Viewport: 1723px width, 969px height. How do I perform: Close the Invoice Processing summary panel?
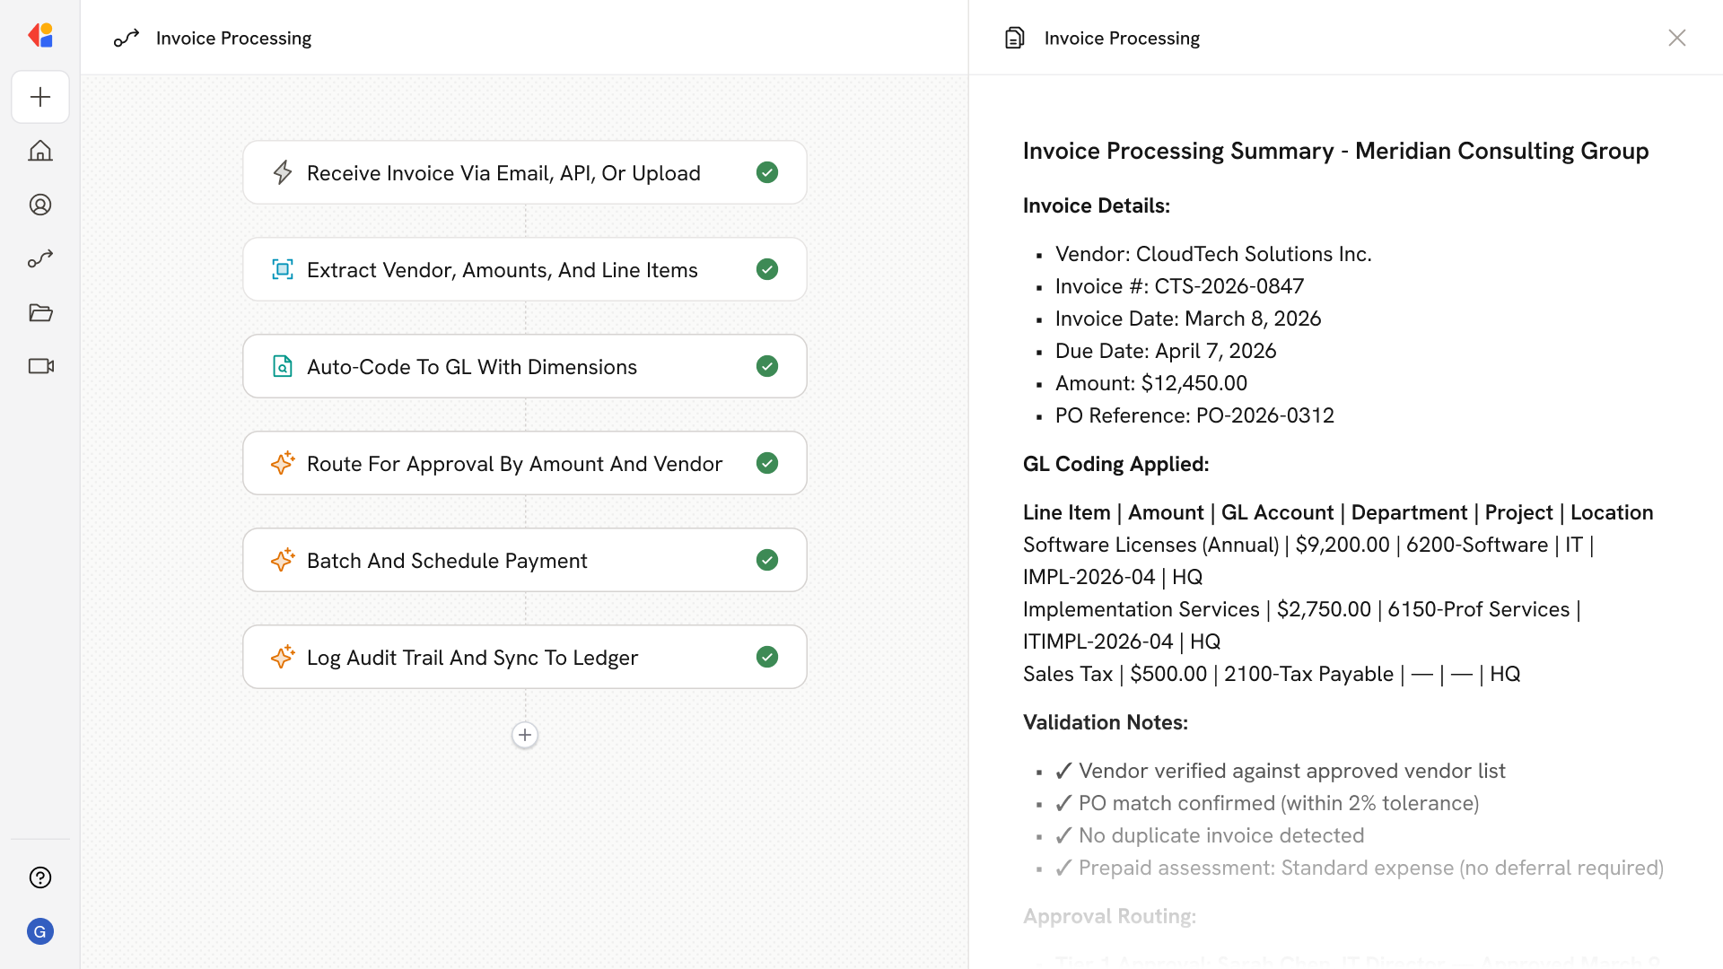pyautogui.click(x=1676, y=38)
